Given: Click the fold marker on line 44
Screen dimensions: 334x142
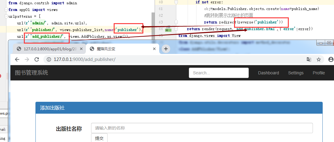Looking at the screenshot, I should pyautogui.click(x=176, y=29).
